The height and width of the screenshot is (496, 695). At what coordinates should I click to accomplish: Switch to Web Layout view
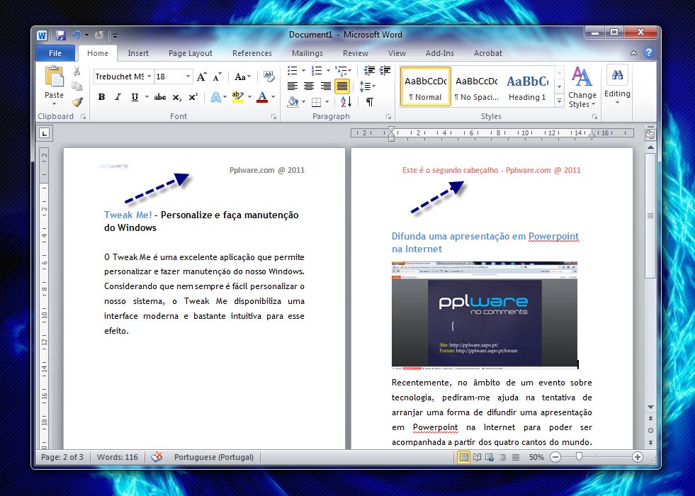click(x=490, y=457)
